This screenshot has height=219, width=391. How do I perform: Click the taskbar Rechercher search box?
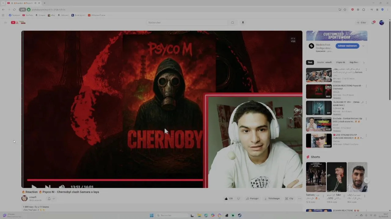point(172,215)
